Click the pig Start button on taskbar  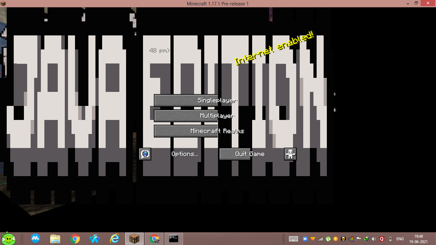[x=8, y=238]
